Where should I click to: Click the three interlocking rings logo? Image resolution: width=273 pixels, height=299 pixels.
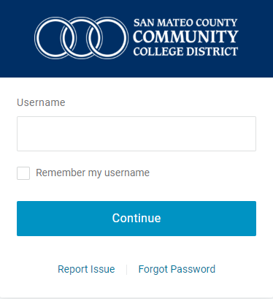[x=82, y=38]
